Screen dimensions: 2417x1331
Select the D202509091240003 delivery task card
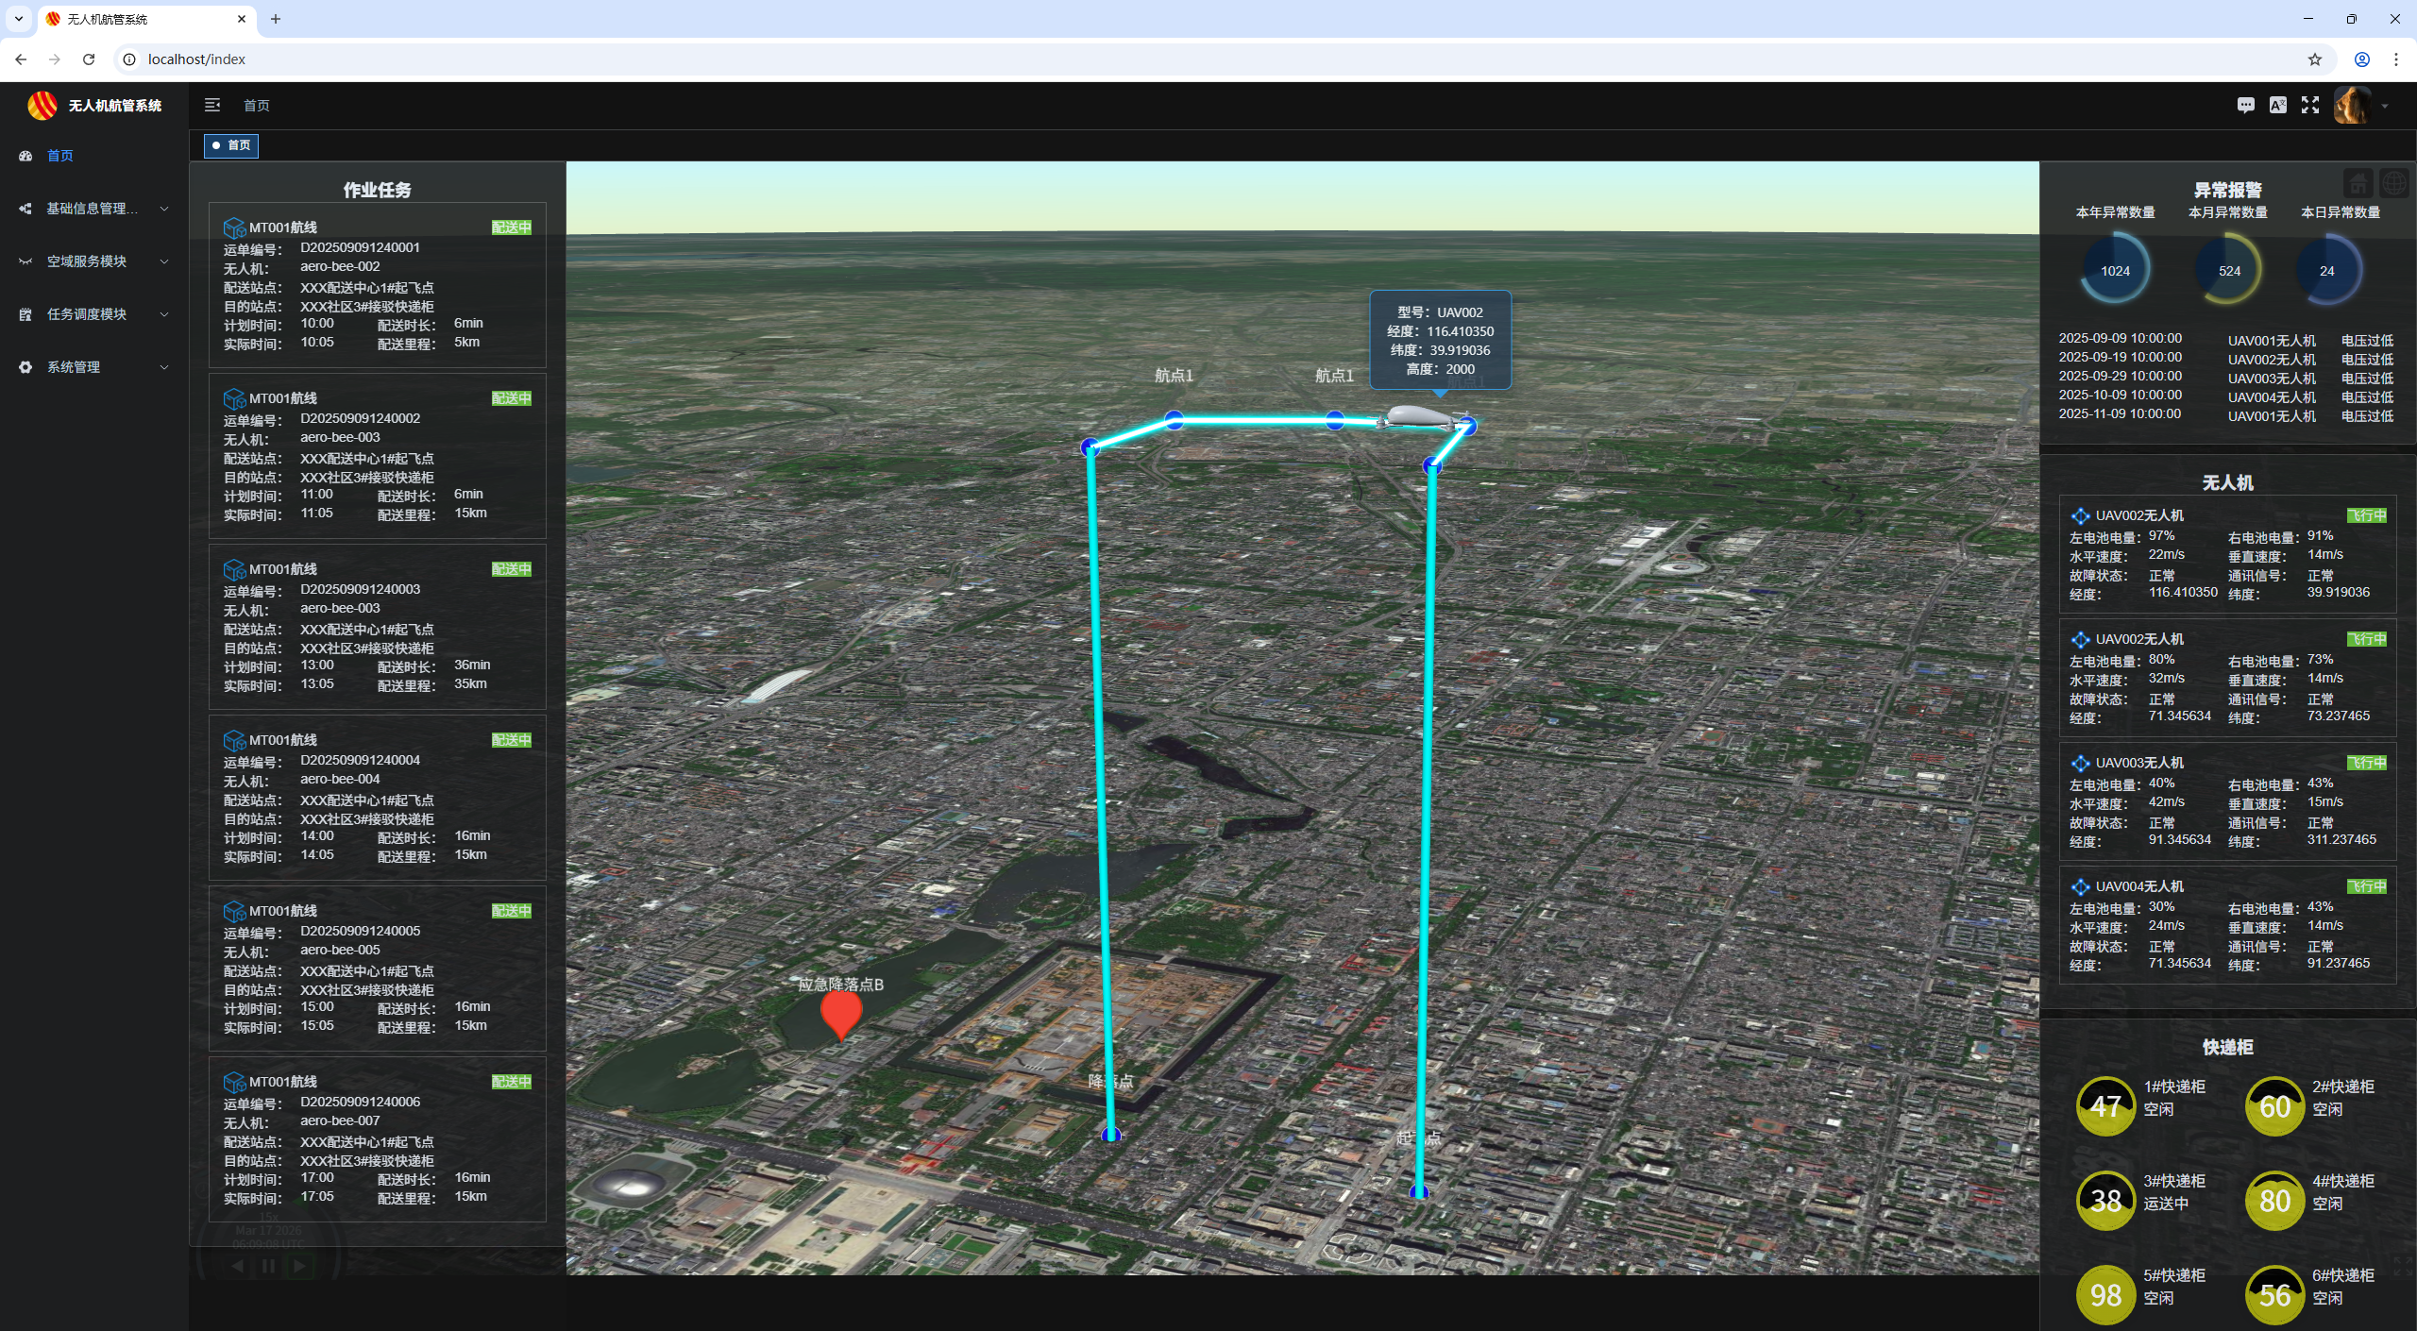(377, 627)
